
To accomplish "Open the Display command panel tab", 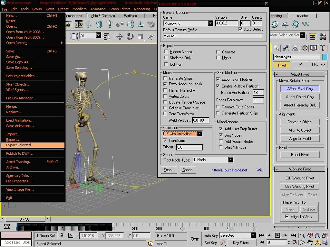I will pos(313,48).
